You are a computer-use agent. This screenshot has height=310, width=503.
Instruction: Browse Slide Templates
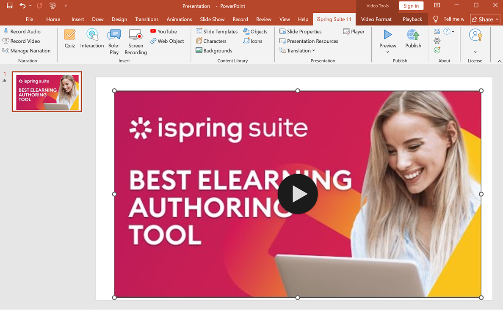tap(217, 31)
